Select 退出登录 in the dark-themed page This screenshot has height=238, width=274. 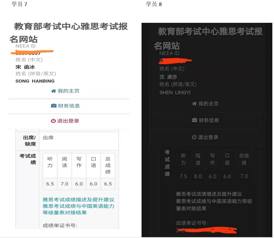pos(208,137)
